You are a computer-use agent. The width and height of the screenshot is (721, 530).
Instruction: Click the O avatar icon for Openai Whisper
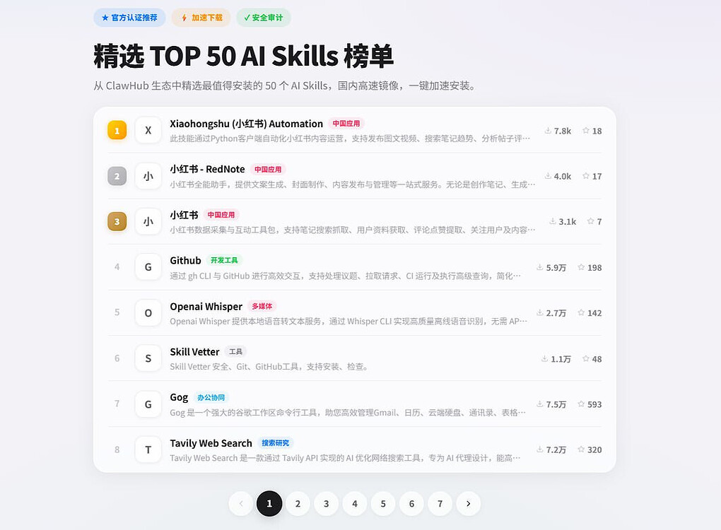pyautogui.click(x=148, y=312)
